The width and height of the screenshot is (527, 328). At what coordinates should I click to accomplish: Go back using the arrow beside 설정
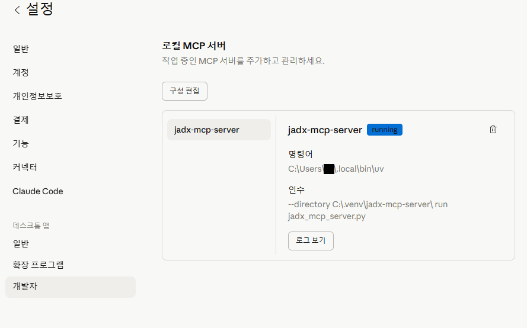point(17,10)
